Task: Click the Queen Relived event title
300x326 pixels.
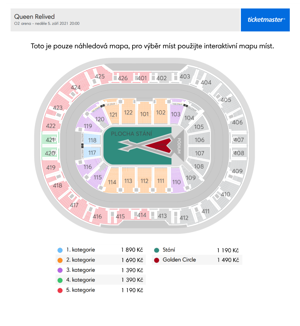Action: 34,17
